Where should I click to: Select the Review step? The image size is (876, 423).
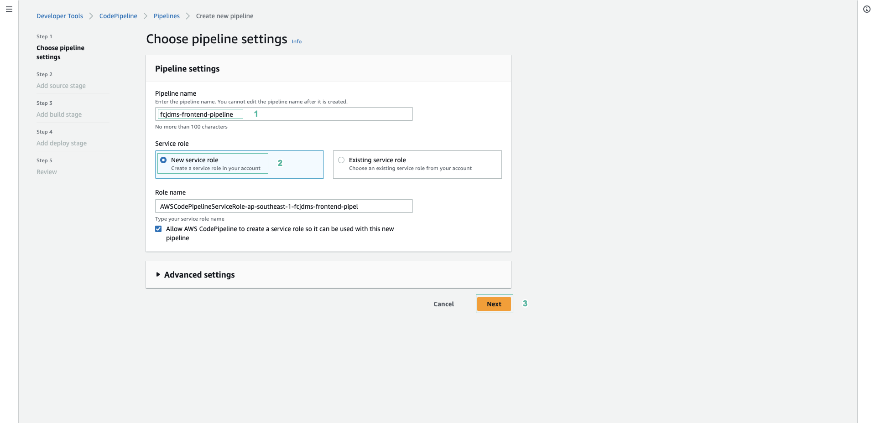pyautogui.click(x=47, y=172)
